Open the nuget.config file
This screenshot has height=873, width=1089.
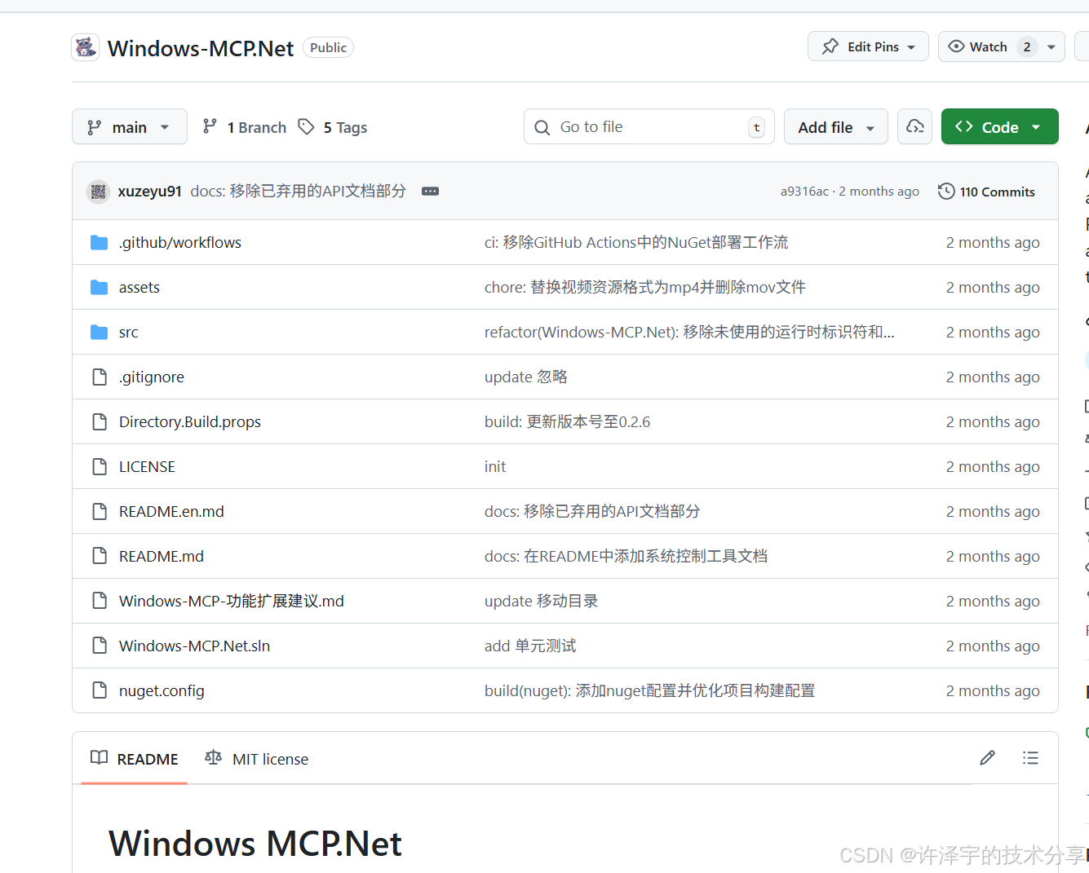coord(162,691)
